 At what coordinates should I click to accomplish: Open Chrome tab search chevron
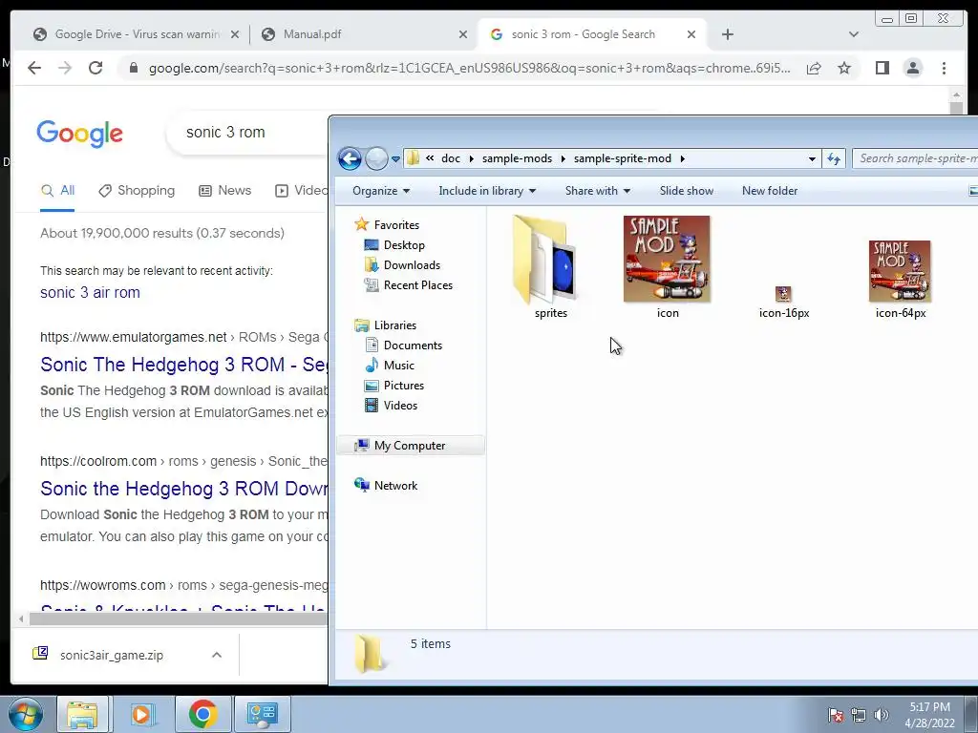click(x=854, y=34)
